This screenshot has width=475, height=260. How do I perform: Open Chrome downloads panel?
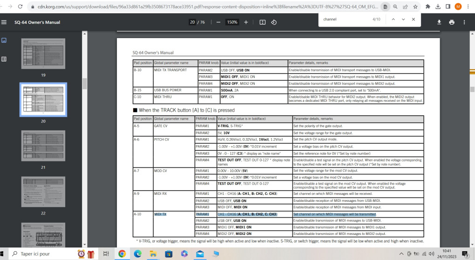click(x=438, y=7)
